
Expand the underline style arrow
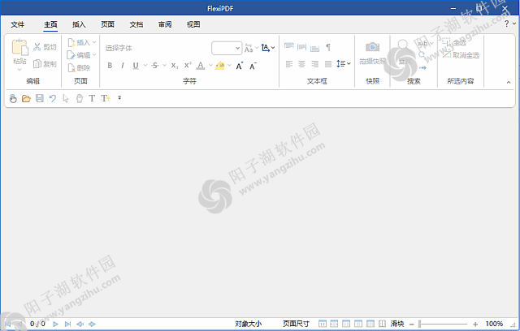point(145,65)
